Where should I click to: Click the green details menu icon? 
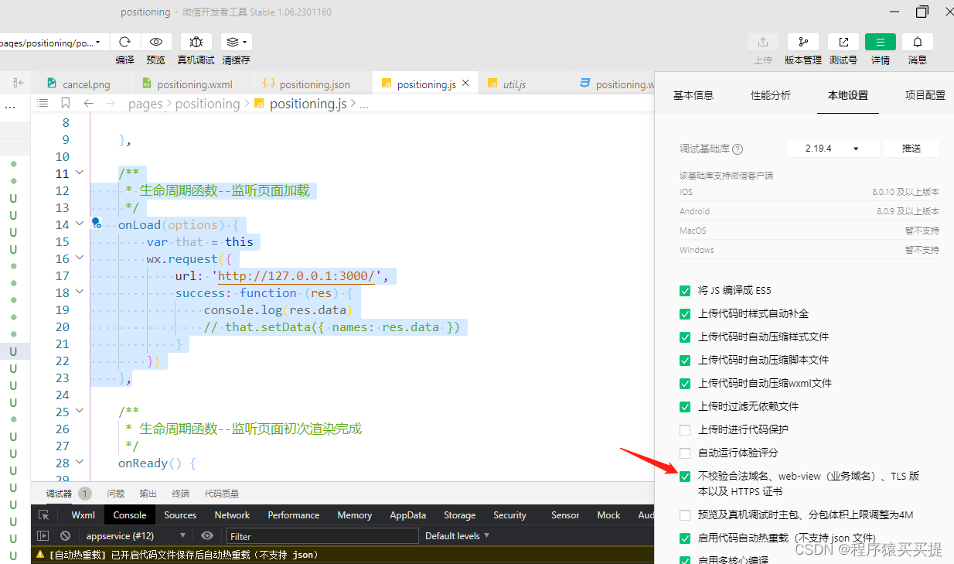tap(880, 42)
